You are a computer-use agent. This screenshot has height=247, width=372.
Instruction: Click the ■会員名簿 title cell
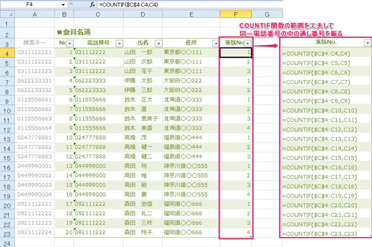pos(74,33)
